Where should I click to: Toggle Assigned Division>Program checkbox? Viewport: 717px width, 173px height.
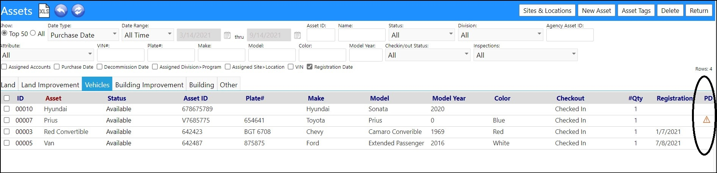[155, 67]
